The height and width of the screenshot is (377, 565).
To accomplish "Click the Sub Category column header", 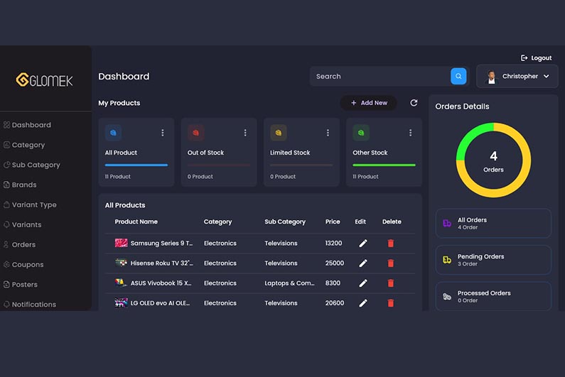I will click(x=285, y=222).
